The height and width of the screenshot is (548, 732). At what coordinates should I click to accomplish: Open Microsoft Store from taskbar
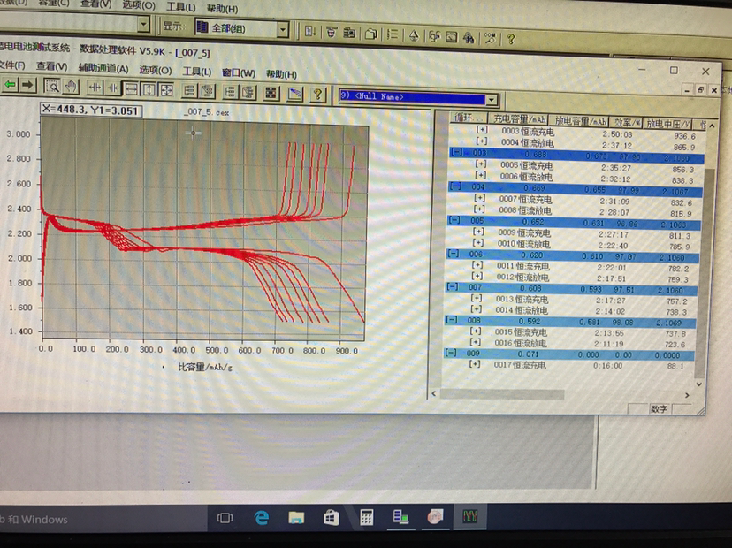tap(331, 518)
